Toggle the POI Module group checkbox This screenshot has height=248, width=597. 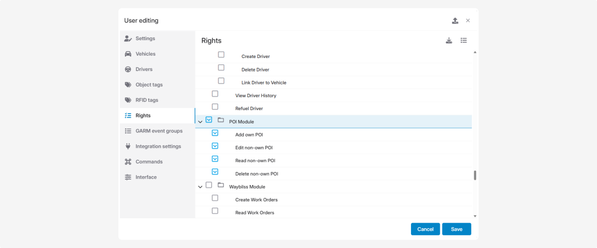[209, 120]
